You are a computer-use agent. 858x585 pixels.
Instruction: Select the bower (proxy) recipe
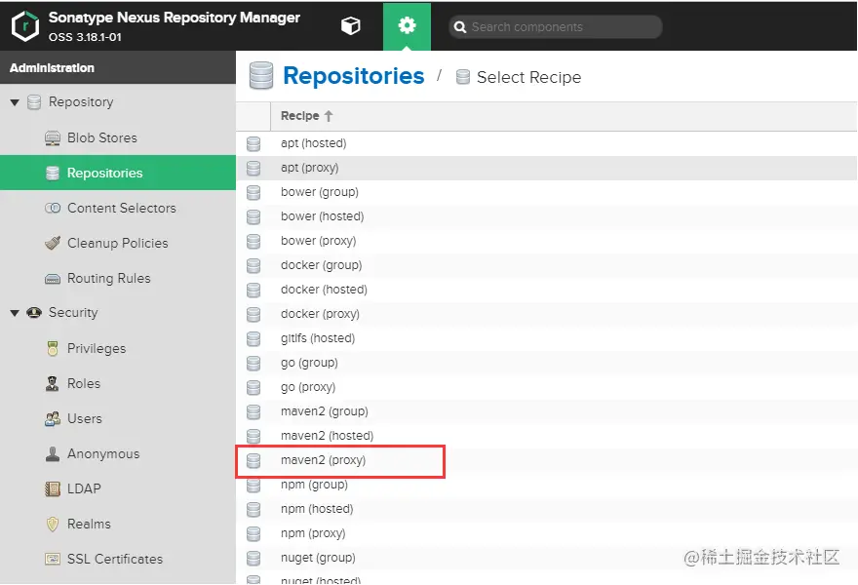tap(547, 241)
